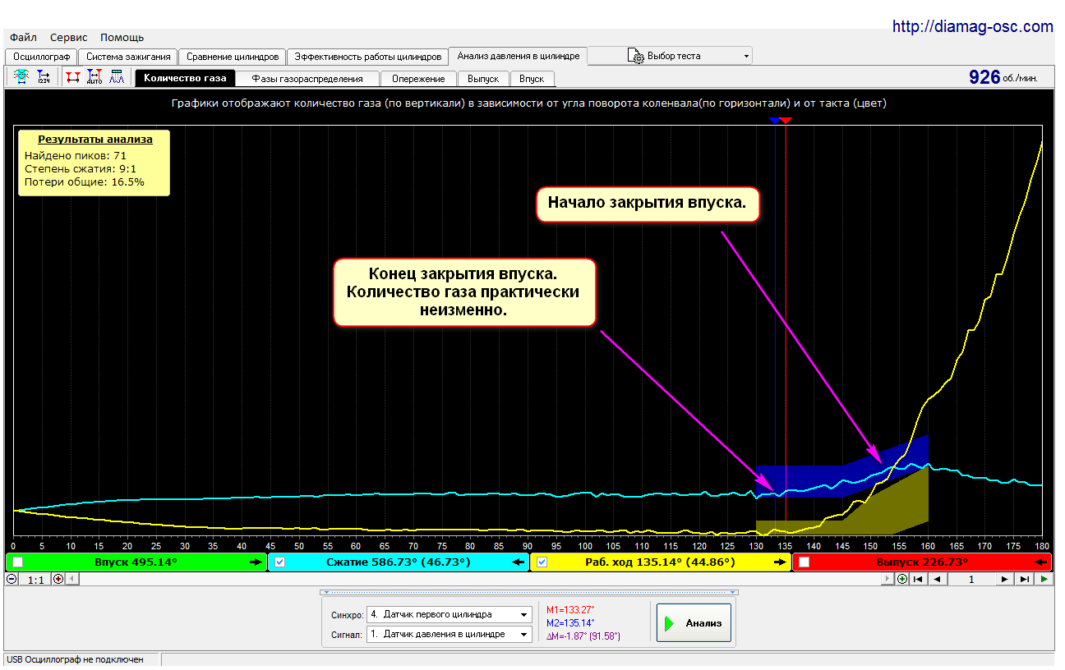Click the cylinder order 1234 icon
The height and width of the screenshot is (670, 1065).
coord(44,77)
